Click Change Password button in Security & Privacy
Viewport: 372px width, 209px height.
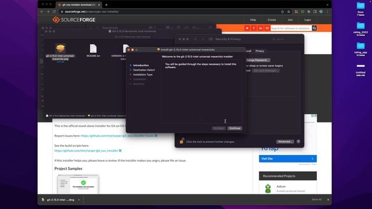(258, 60)
